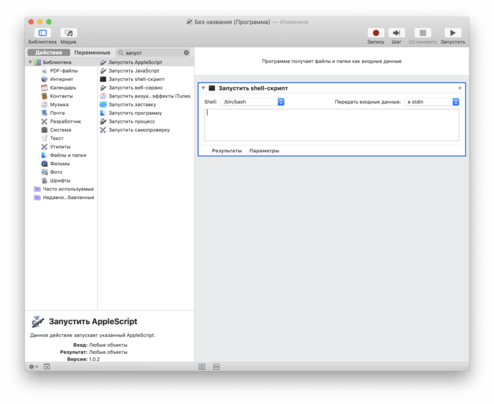Select Фото category
This screenshot has height=404, width=494.
pos(56,172)
